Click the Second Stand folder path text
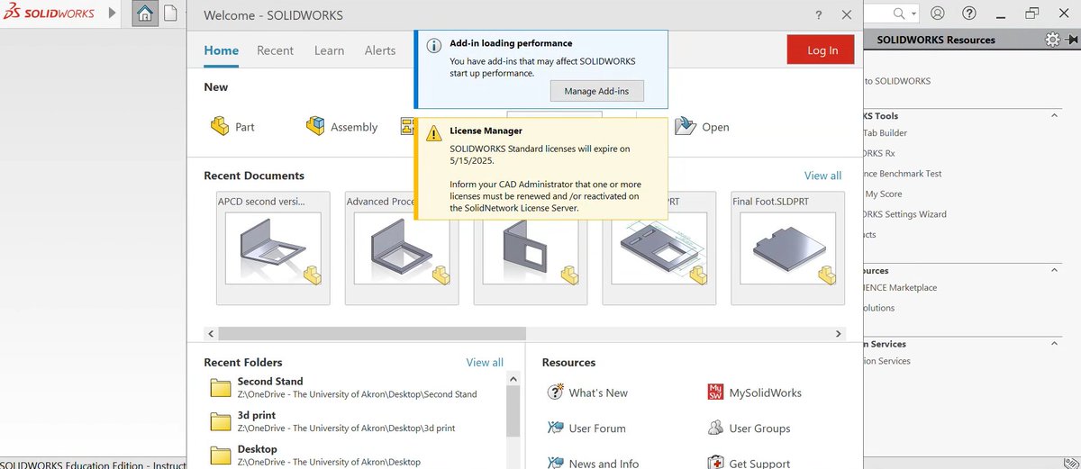This screenshot has height=469, width=1081. 358,394
